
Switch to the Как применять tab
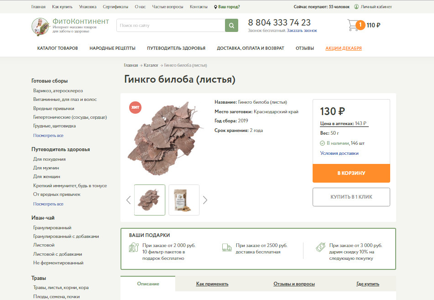click(x=212, y=284)
